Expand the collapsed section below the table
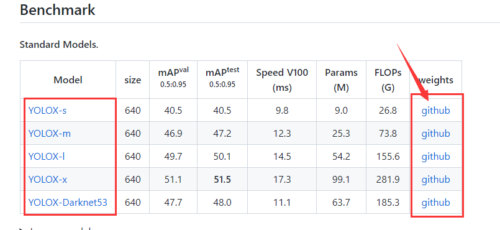This screenshot has height=230, width=500. (22, 229)
